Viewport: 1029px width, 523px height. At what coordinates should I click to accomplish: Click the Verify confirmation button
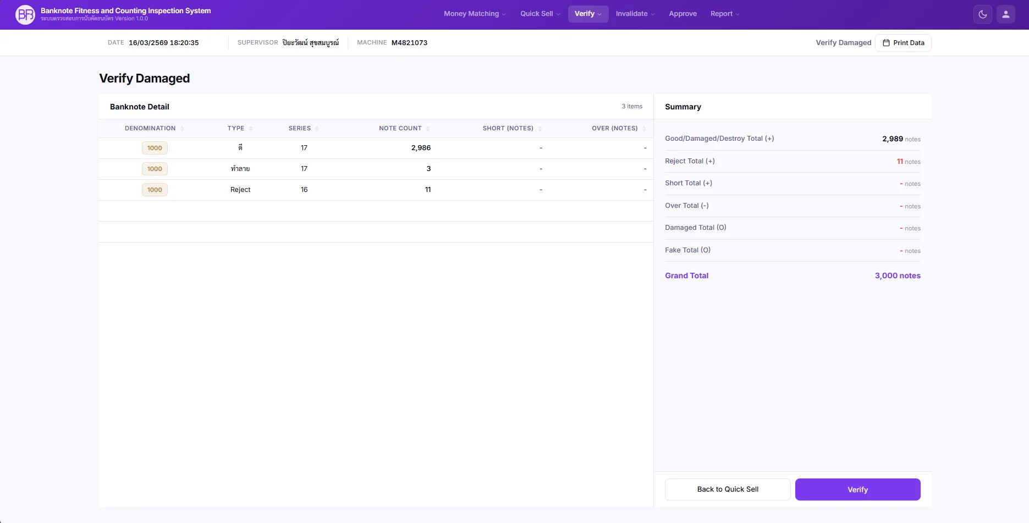tap(857, 489)
